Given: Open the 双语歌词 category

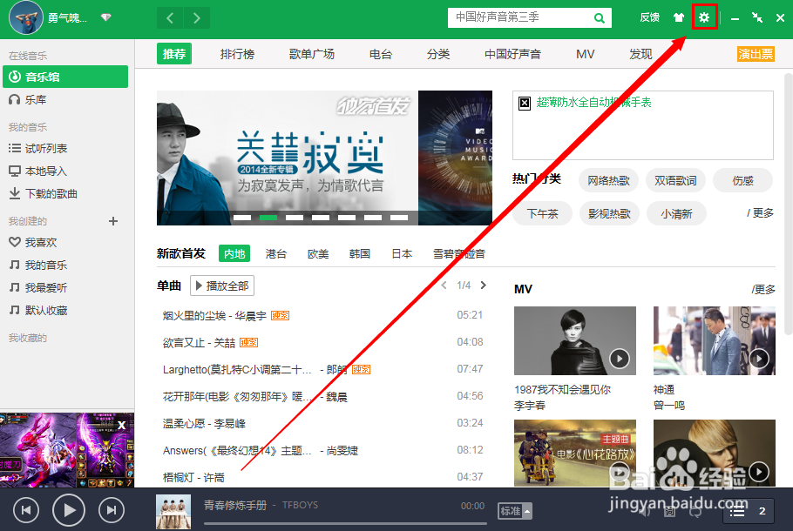Looking at the screenshot, I should point(675,180).
